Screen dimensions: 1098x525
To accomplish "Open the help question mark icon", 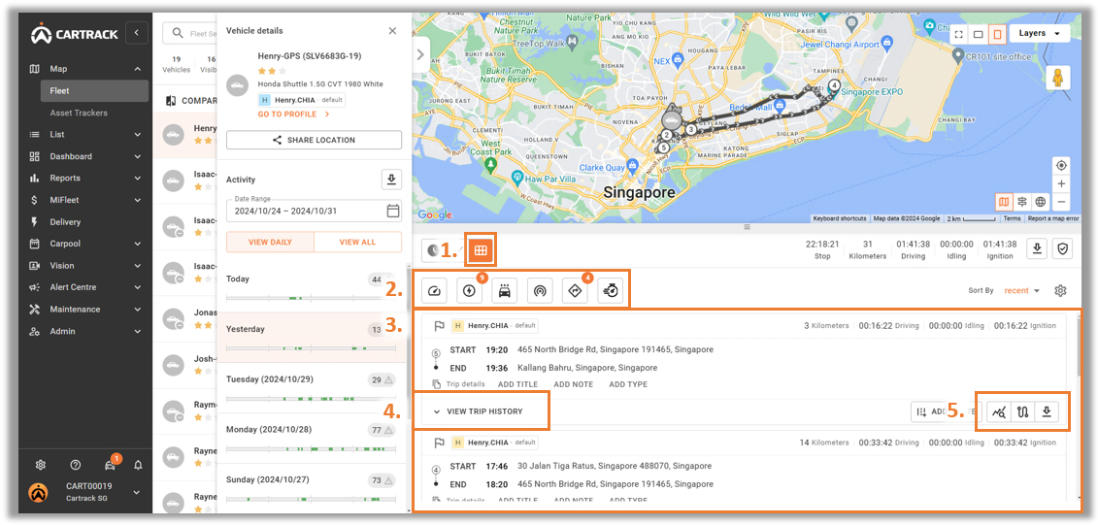I will pyautogui.click(x=75, y=465).
